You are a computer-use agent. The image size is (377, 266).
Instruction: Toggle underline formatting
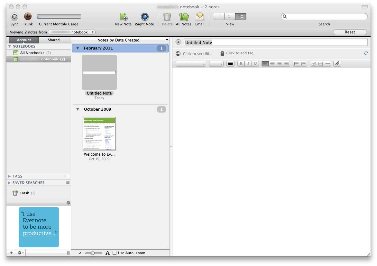(255, 64)
